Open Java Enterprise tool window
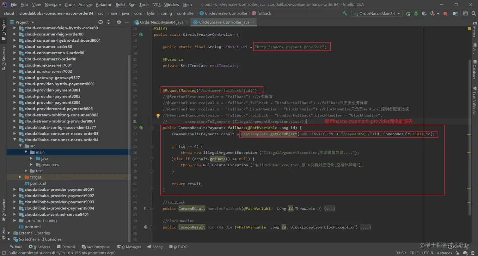Screen dimensions: 478x256 click(95, 247)
